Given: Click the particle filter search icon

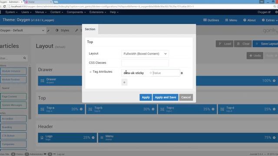Looking at the screenshot, I should pos(24,58).
